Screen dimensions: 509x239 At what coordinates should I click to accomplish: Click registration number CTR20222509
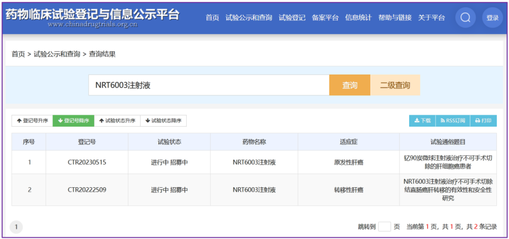tap(87, 190)
